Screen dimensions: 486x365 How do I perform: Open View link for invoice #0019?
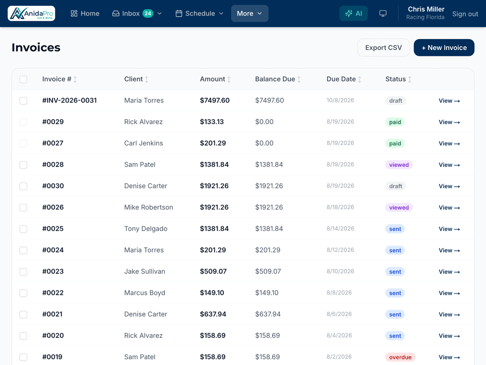[x=449, y=357]
